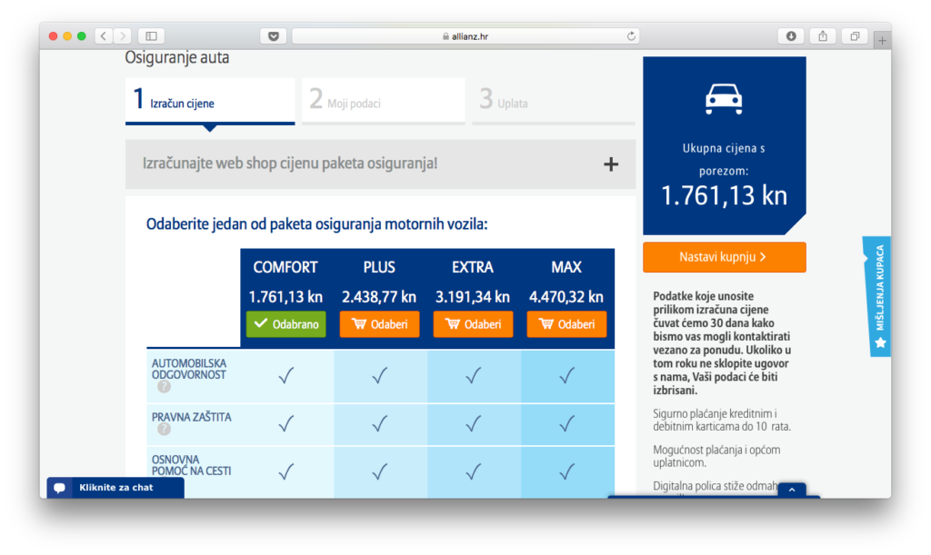
Task: Go to step 2 Moji podaci
Action: 382,101
